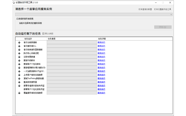The image size is (186, 116).
Task: Click the arrow icon next to 备份报表服务器数据库
Action: pos(19,50)
